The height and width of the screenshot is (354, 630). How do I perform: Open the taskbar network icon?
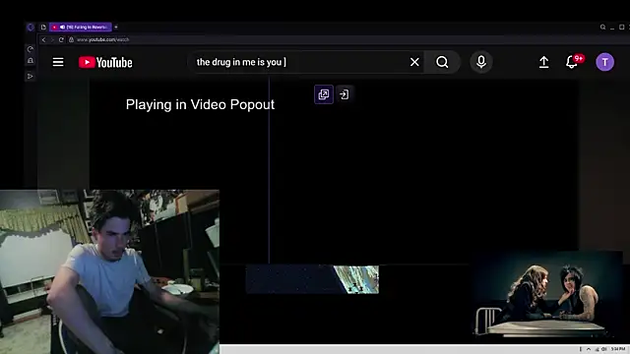[597, 349]
